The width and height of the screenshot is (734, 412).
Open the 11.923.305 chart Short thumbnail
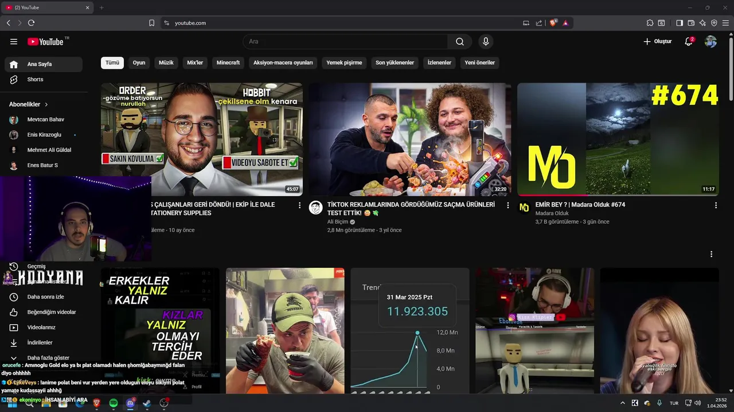pos(410,331)
